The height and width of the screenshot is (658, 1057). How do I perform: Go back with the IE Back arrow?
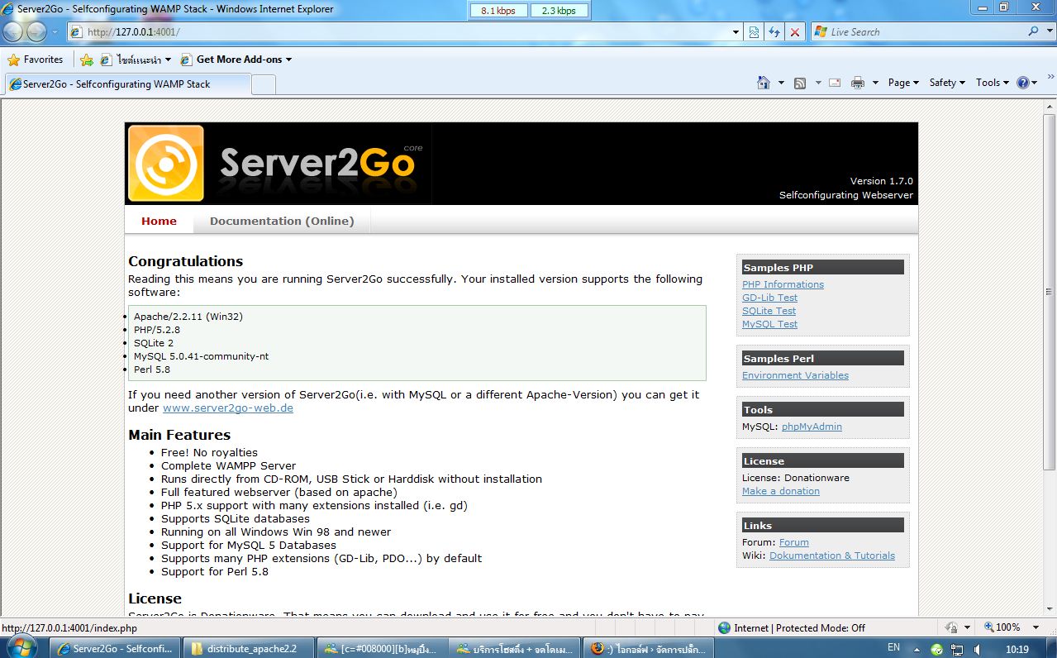click(13, 32)
